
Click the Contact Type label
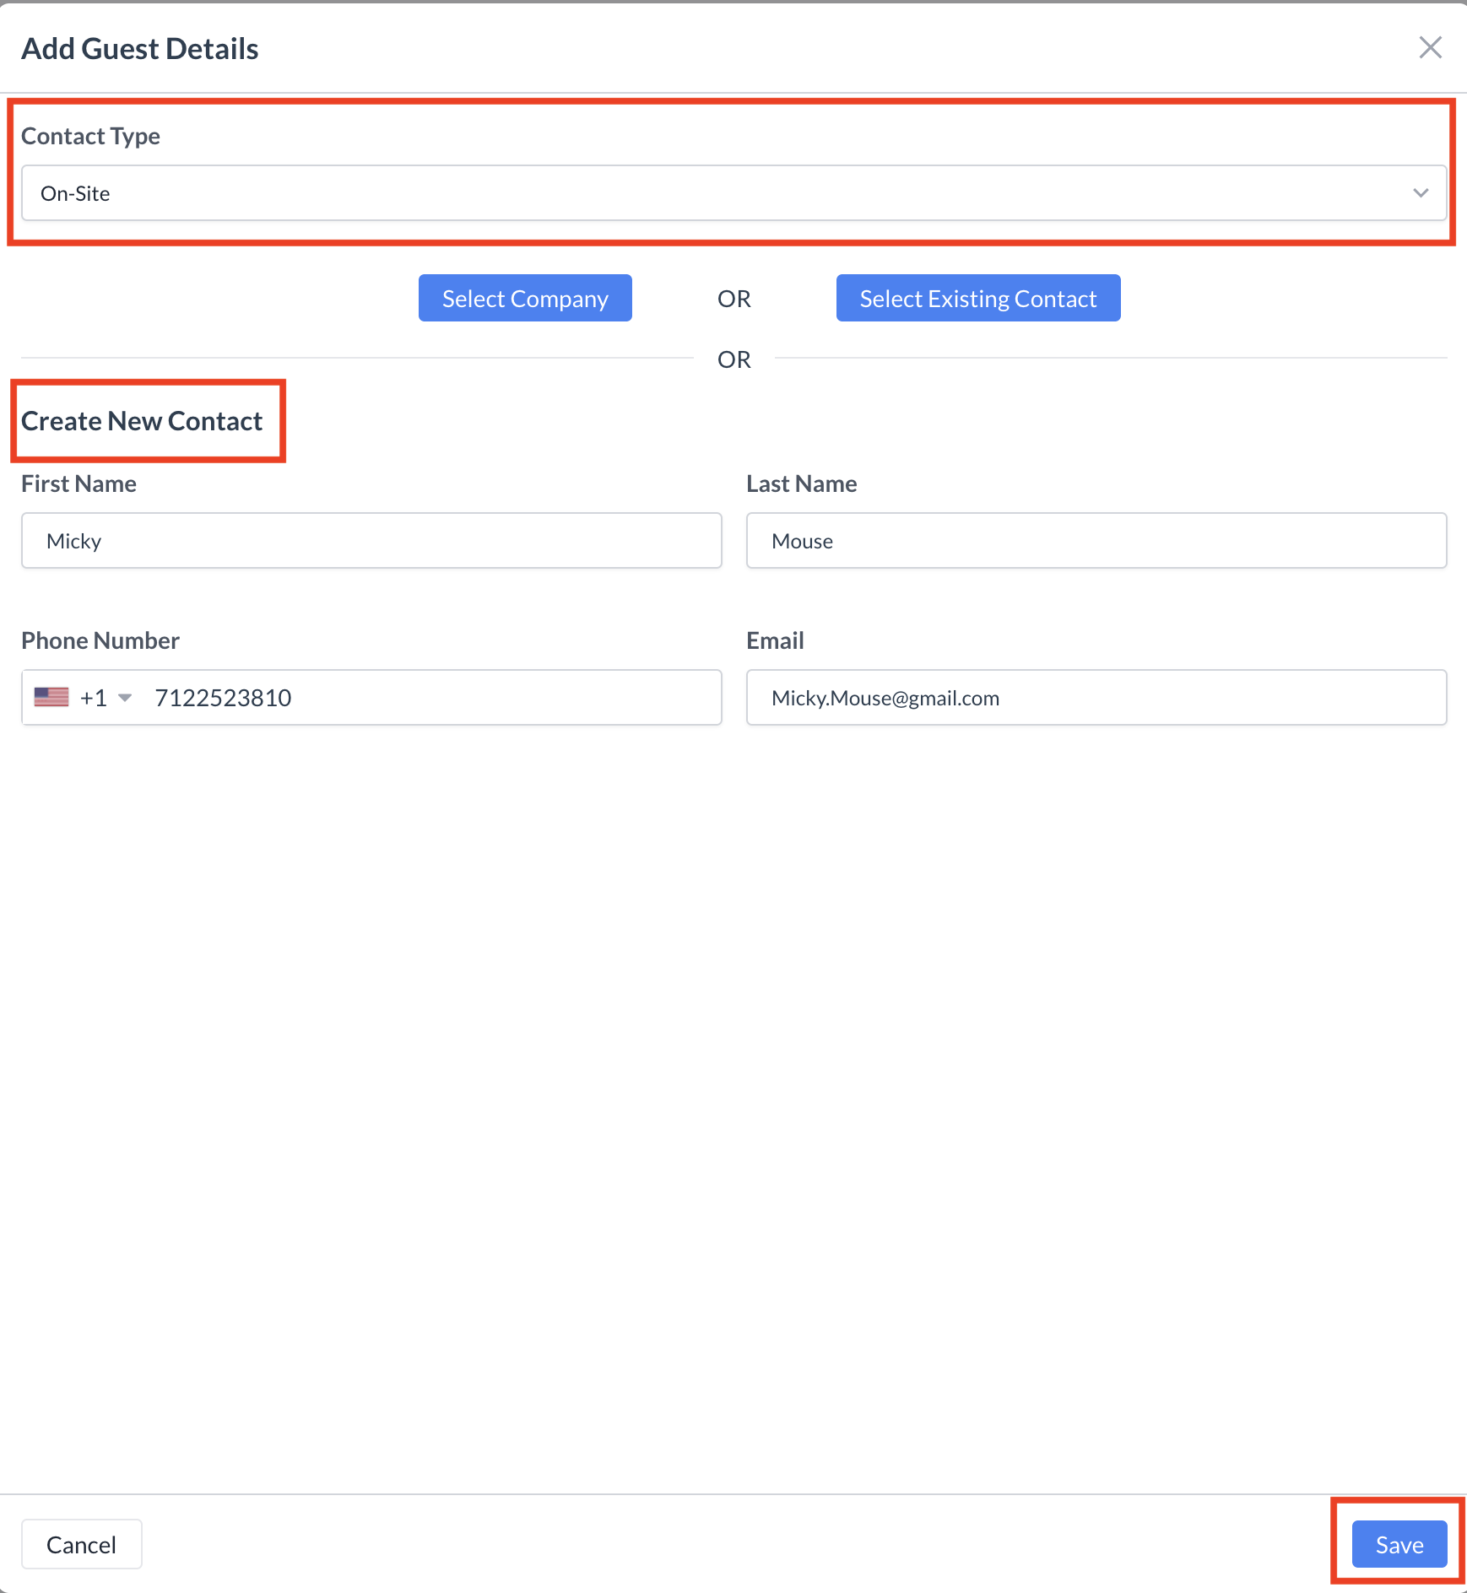pyautogui.click(x=90, y=136)
